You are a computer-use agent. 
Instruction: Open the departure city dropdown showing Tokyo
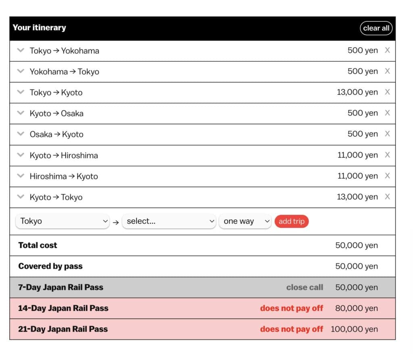[x=63, y=221]
